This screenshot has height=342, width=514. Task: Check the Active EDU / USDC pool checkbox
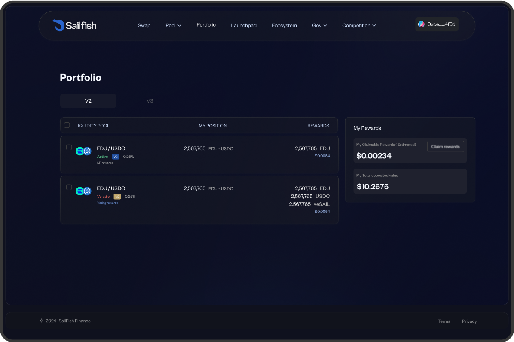pyautogui.click(x=69, y=148)
